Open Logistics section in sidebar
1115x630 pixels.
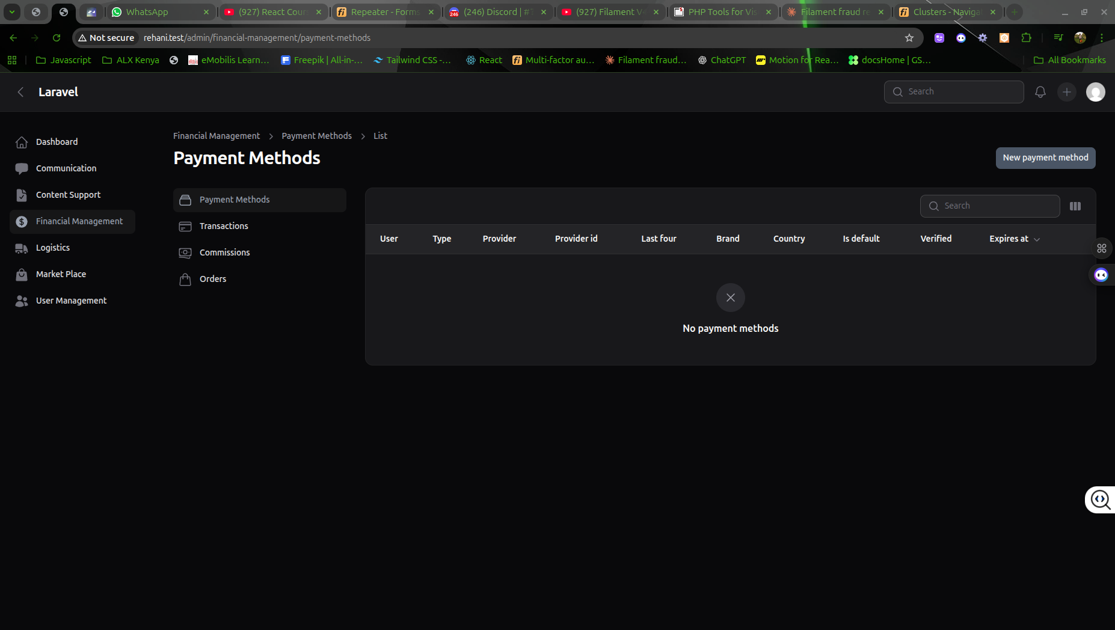73,248
